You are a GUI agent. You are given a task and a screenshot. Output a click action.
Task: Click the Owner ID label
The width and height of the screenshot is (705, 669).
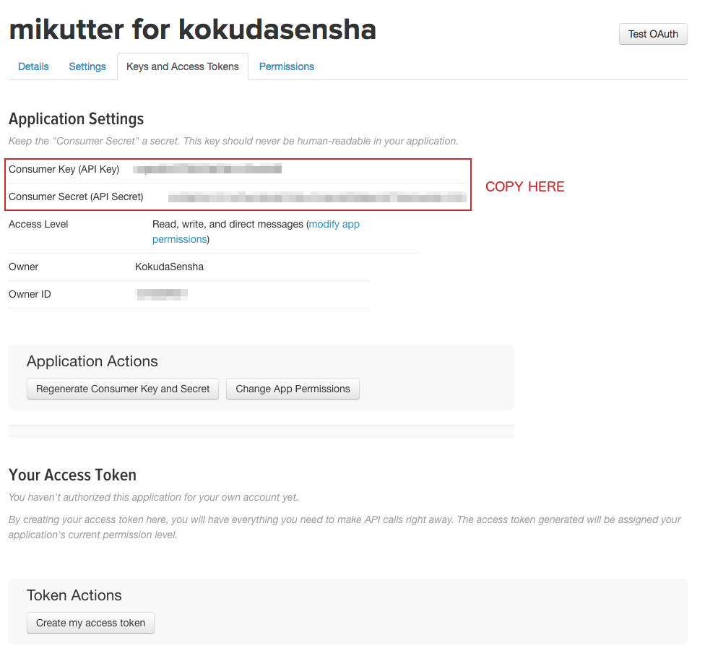point(30,294)
